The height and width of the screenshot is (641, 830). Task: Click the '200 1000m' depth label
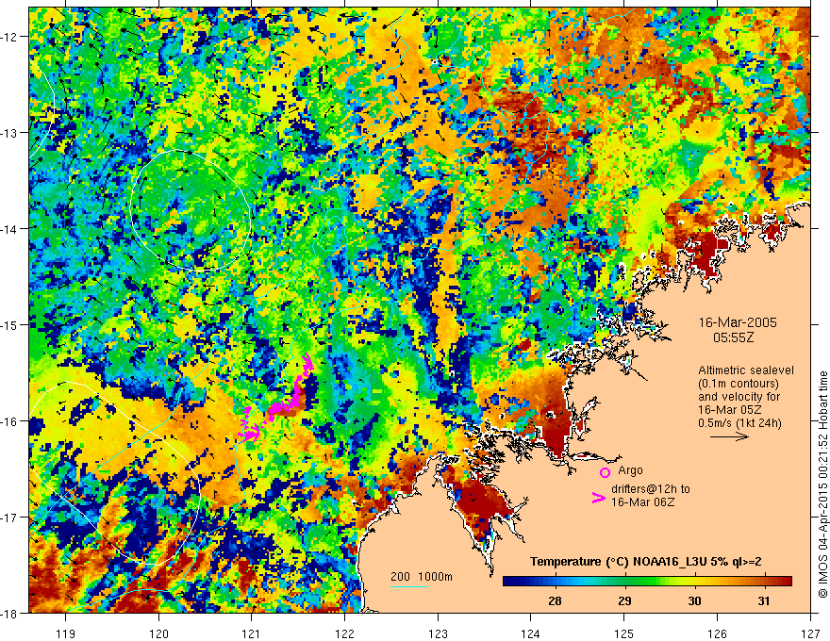tap(422, 577)
